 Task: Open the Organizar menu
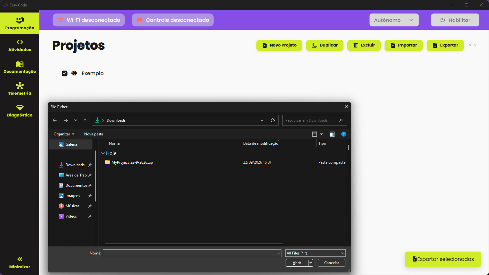pos(64,134)
